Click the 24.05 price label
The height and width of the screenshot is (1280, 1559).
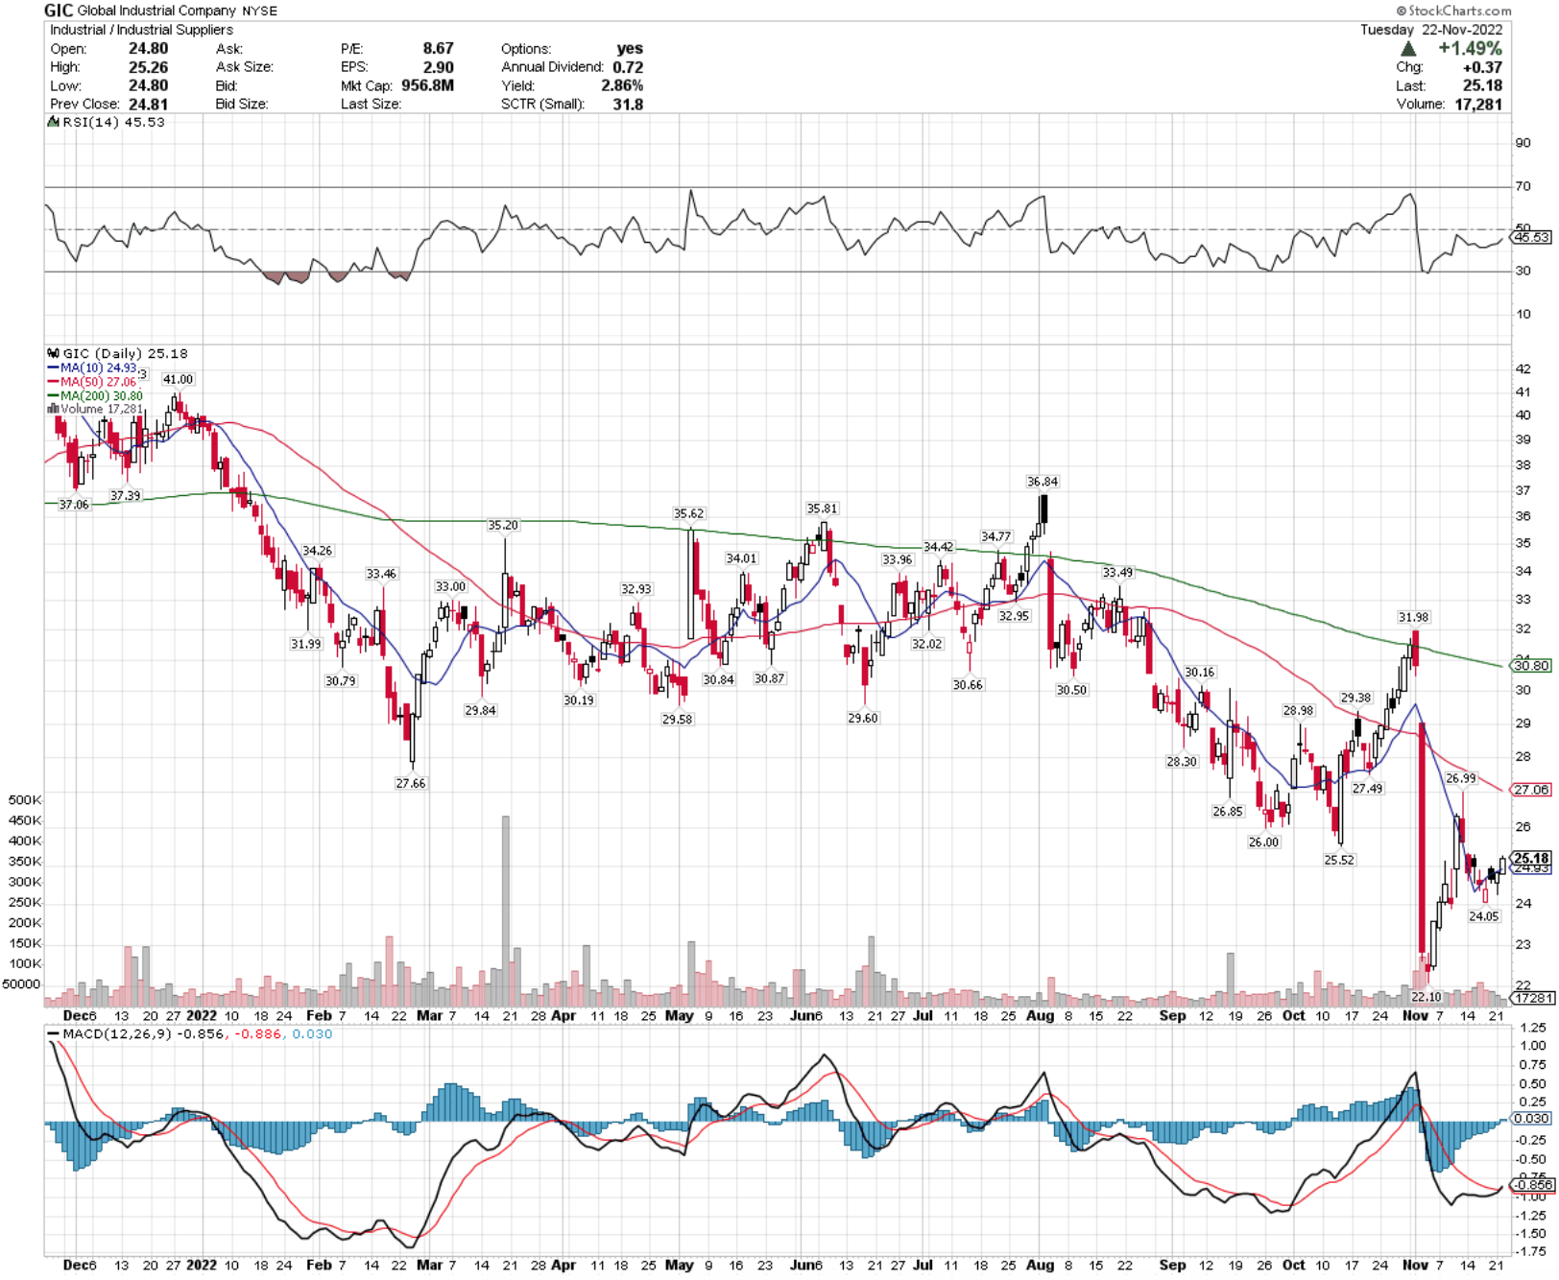click(x=1484, y=916)
